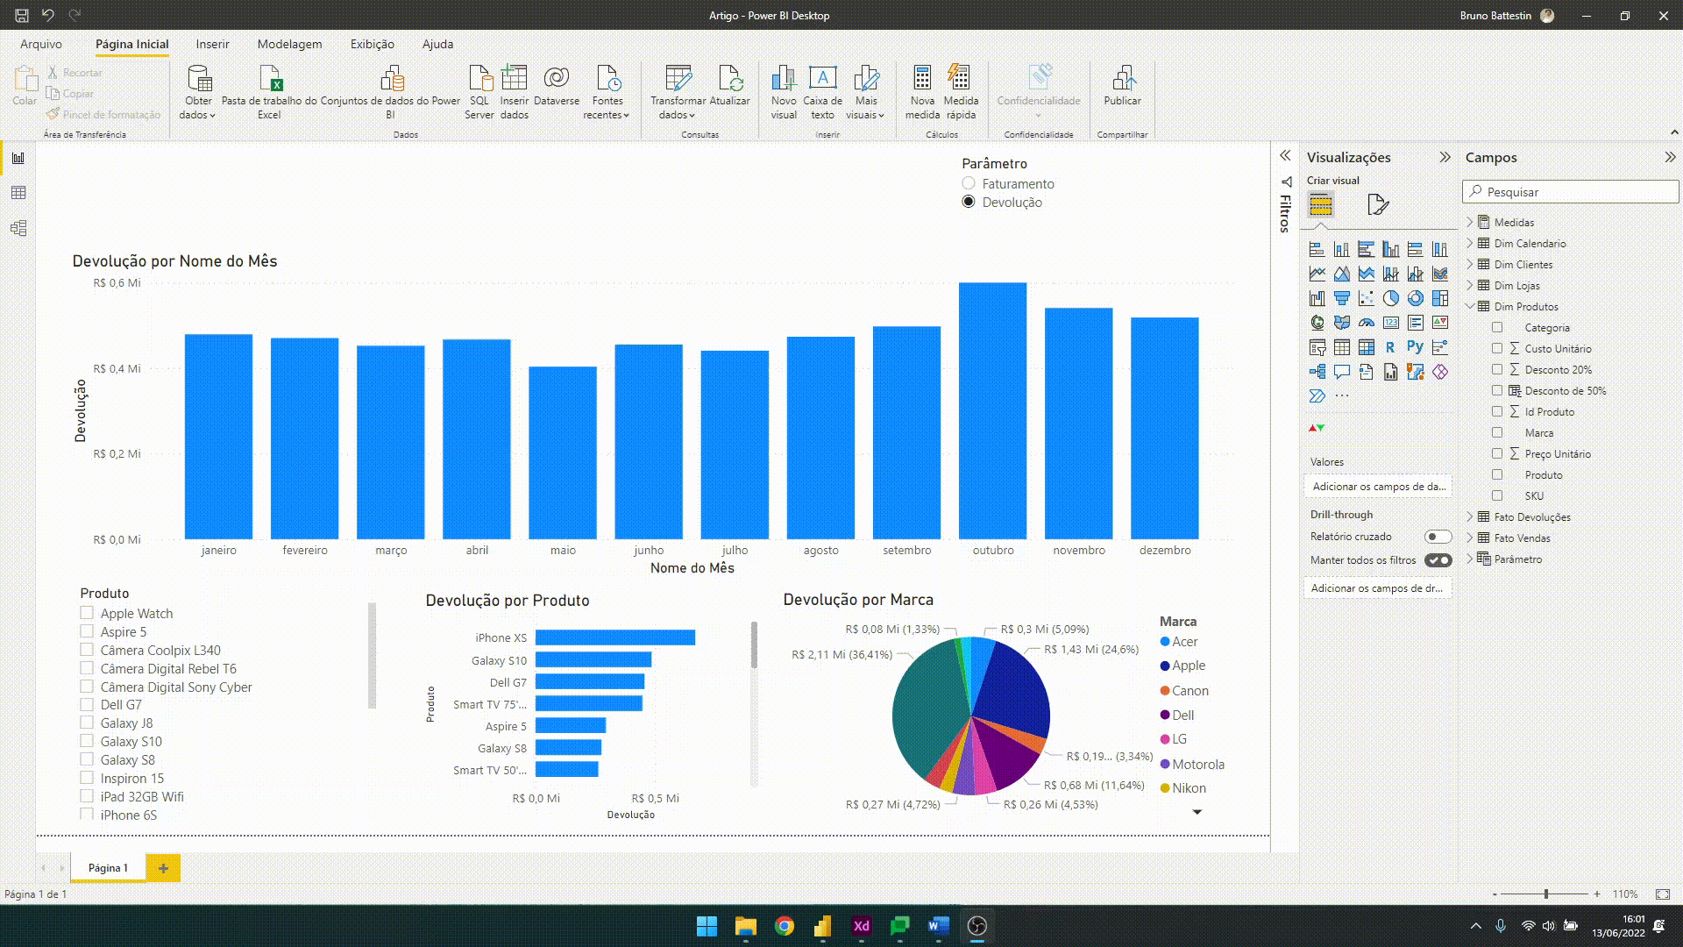The height and width of the screenshot is (947, 1683).
Task: Select the Power Apps visual icon
Action: 1440,372
